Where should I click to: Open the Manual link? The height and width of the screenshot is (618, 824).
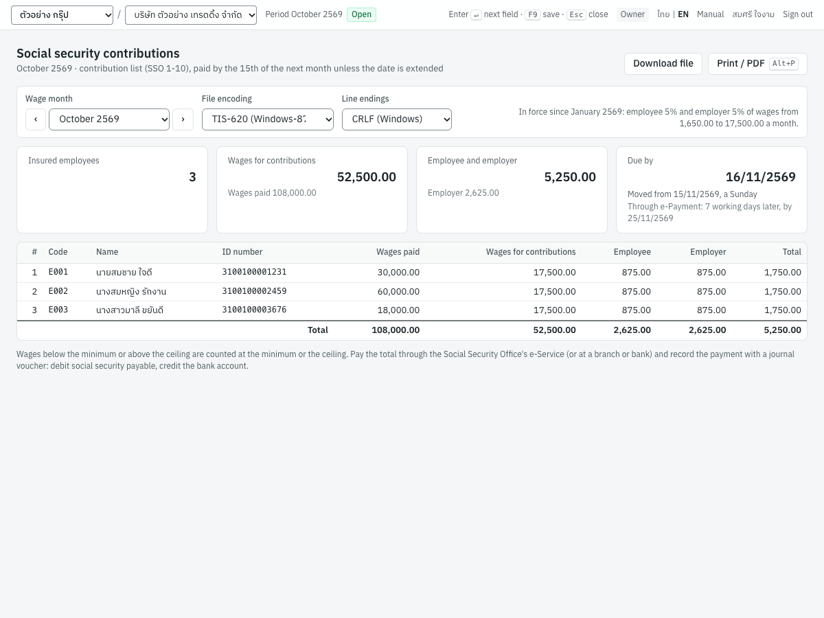tap(710, 14)
